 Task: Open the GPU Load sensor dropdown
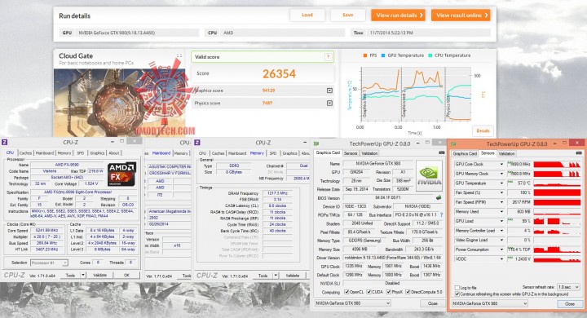coord(501,221)
